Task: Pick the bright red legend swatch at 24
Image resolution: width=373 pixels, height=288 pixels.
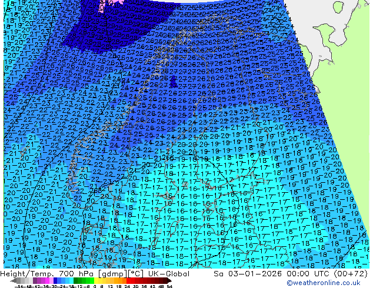Action: click(x=128, y=280)
